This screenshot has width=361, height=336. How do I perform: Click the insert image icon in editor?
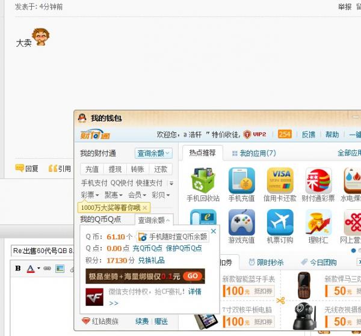[60, 269]
